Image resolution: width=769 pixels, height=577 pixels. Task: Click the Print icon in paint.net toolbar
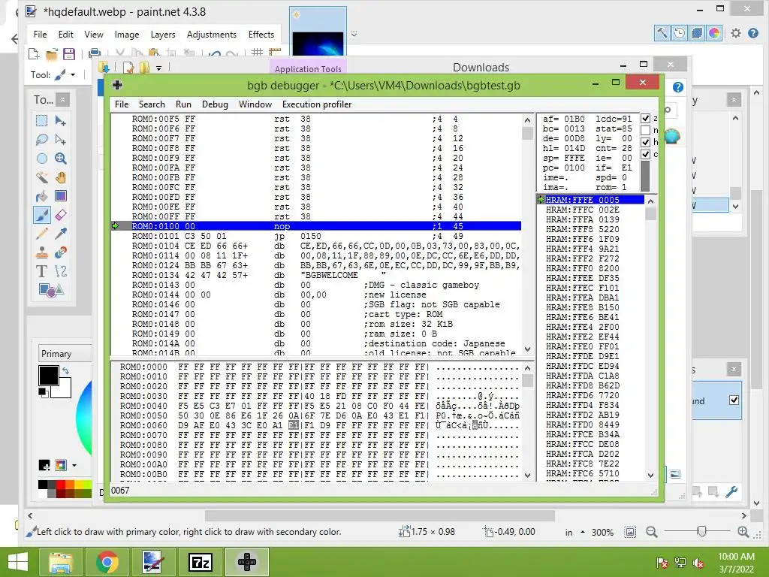tap(94, 53)
